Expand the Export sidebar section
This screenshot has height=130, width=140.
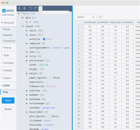click(8, 78)
